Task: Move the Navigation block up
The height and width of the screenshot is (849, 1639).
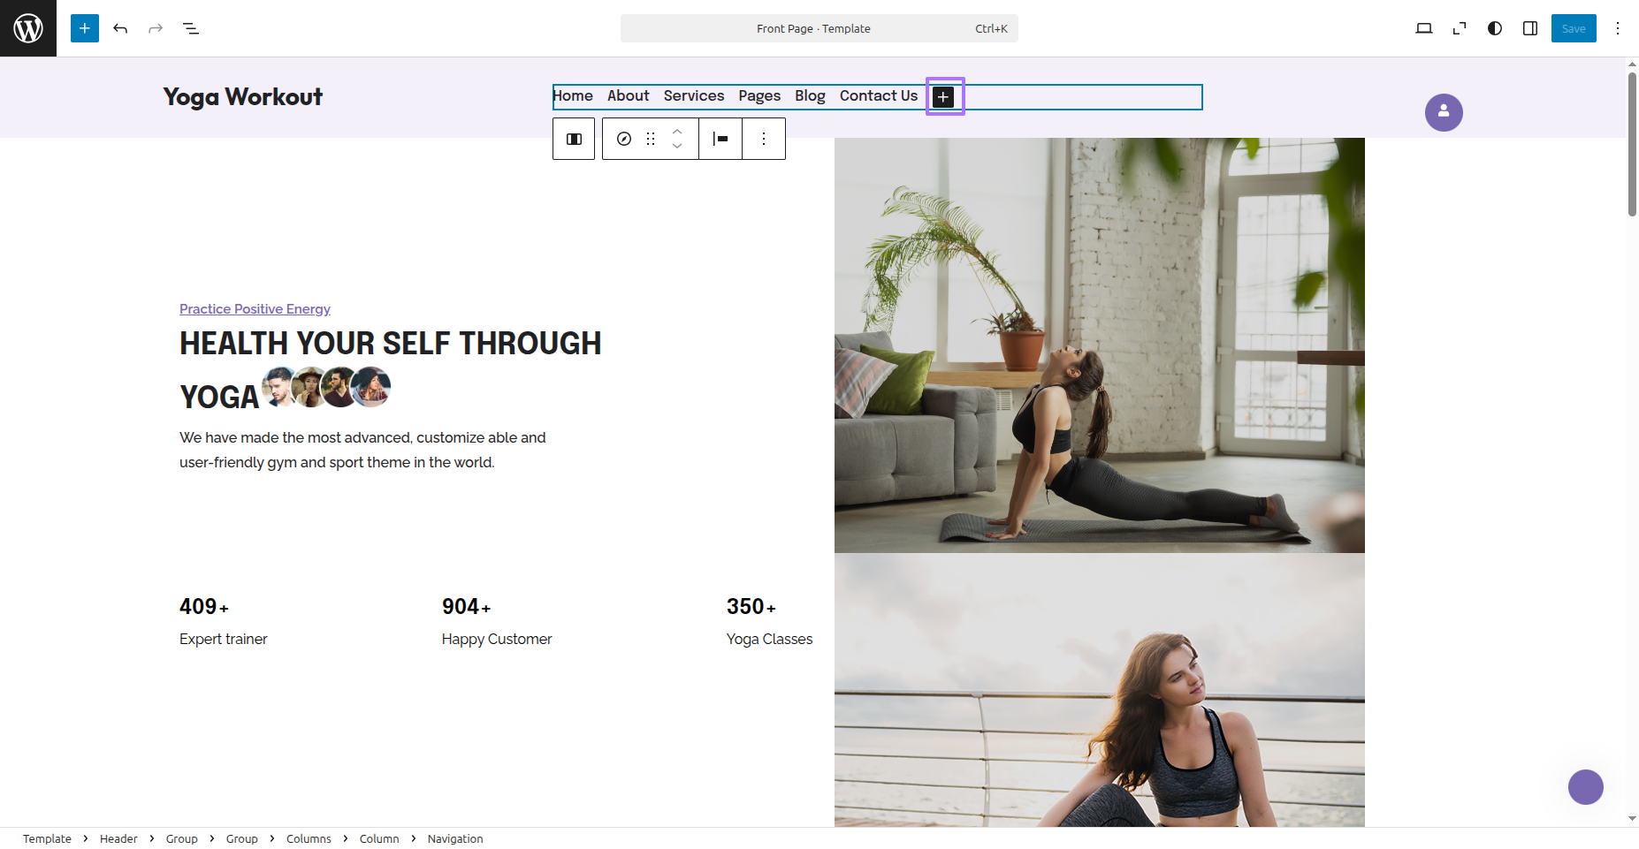Action: coord(677,132)
